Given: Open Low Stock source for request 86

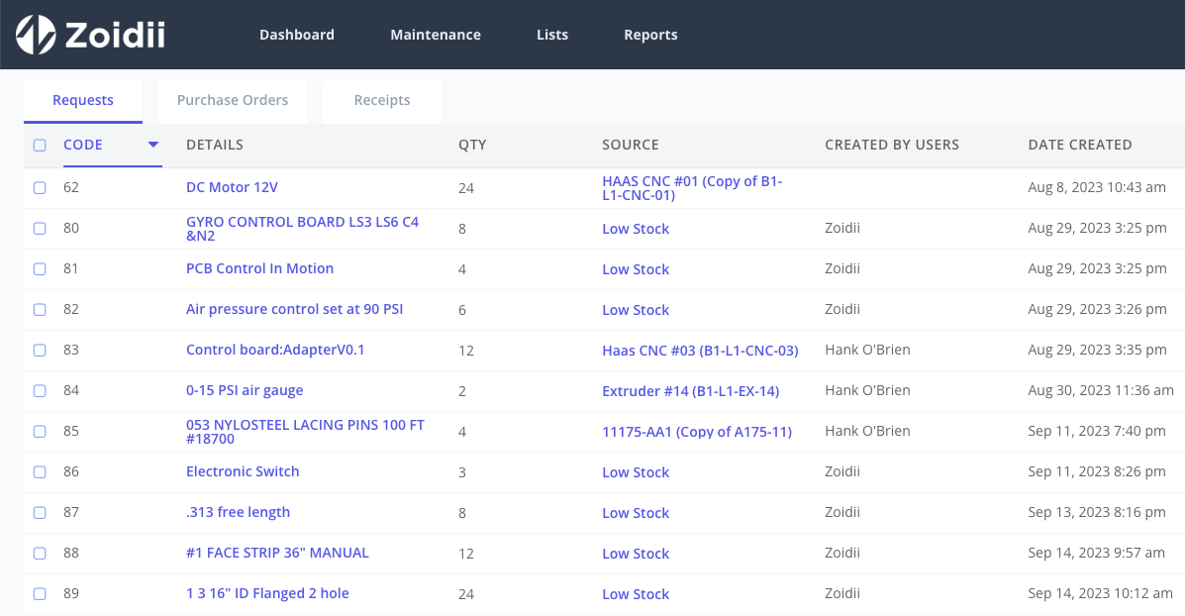Looking at the screenshot, I should pos(636,472).
